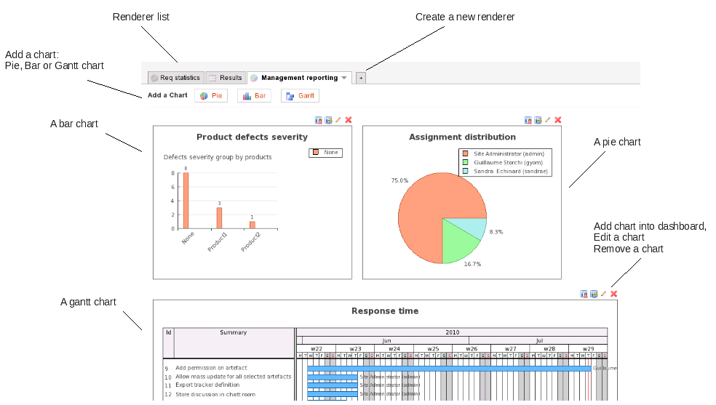Click 'Defects severity group by products' subtitle
This screenshot has height=405, width=716.
[218, 157]
